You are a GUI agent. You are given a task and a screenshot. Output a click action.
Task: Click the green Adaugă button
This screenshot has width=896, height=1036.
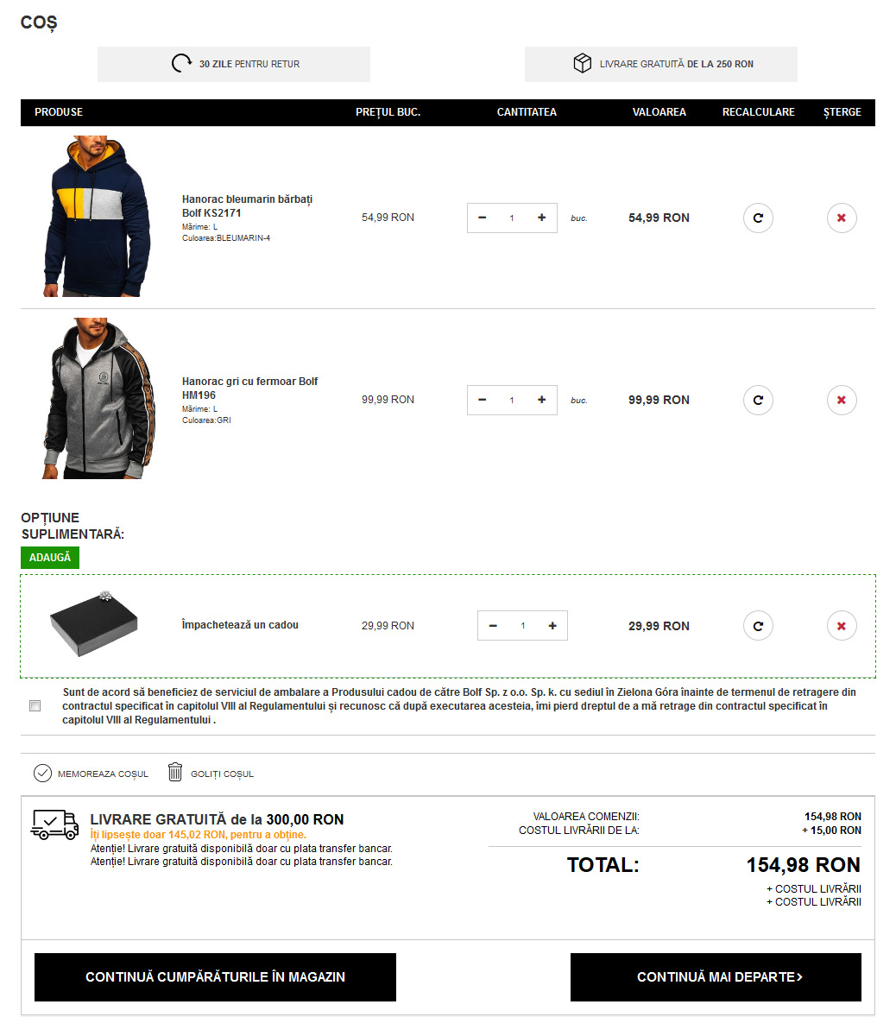50,558
